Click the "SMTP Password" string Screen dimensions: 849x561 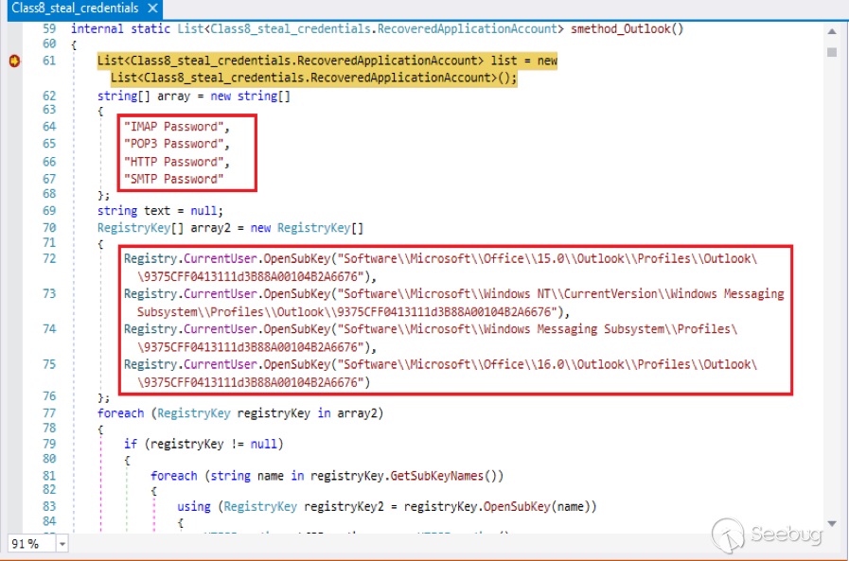pos(174,179)
